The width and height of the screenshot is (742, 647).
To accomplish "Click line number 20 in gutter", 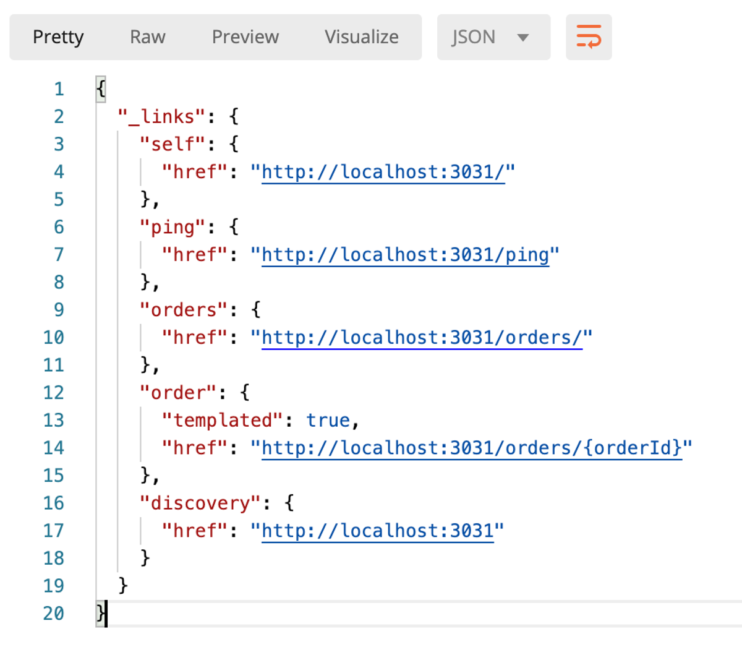I will click(54, 614).
